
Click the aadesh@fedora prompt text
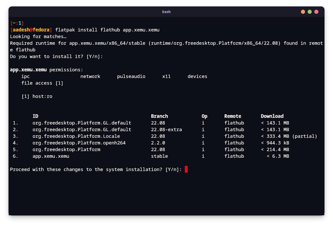tap(31, 30)
